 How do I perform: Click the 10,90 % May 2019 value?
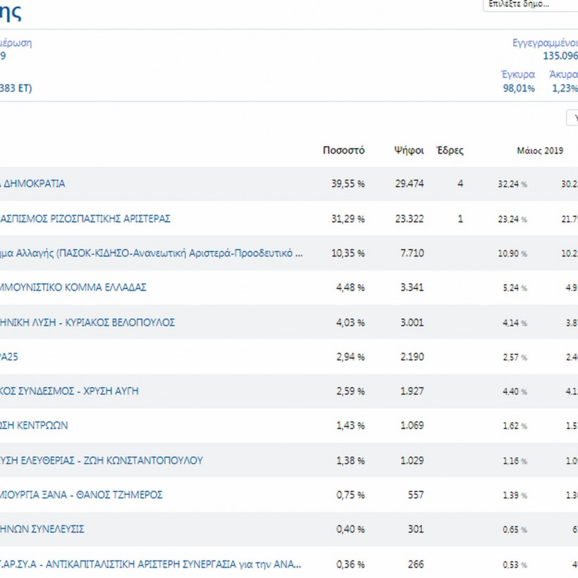click(512, 254)
